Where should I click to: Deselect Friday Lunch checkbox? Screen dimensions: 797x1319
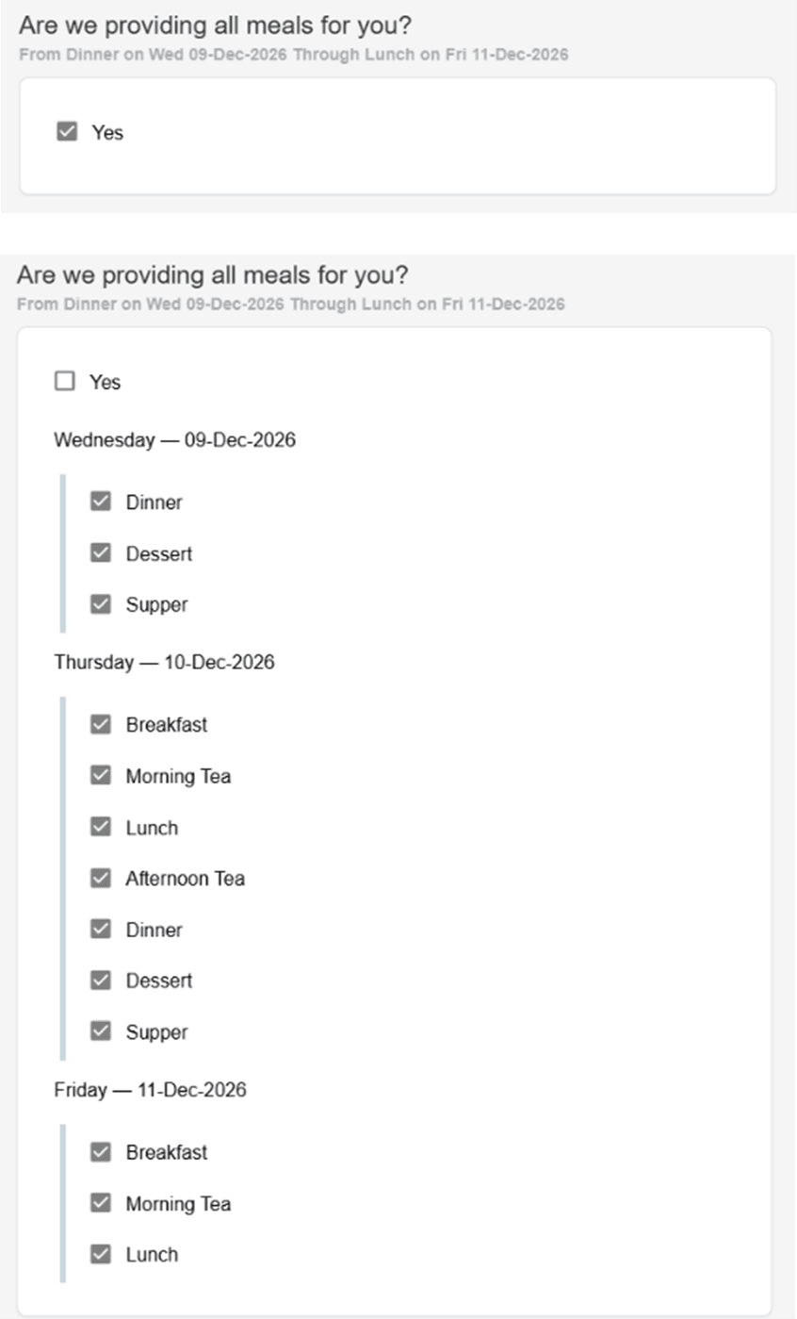(x=101, y=1255)
